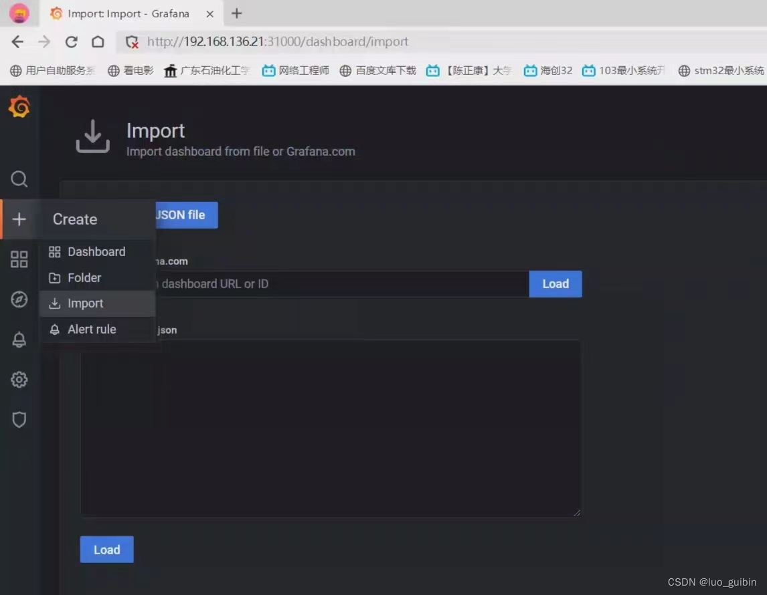This screenshot has width=767, height=595.
Task: Click the browser forward arrow
Action: coord(44,42)
